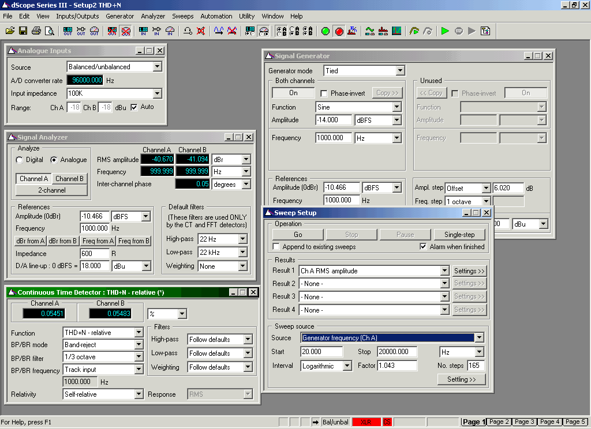Click the 'dBr from A' button
Viewport: 591px width, 429px height.
pos(31,241)
